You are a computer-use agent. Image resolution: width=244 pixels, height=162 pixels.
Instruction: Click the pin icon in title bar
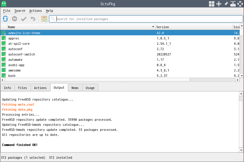[x=226, y=4]
